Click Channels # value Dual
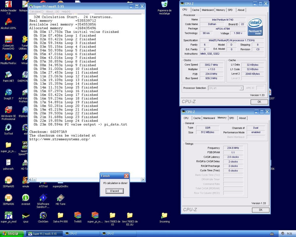Viewport: 296px width, 237px height. pyautogui.click(x=256, y=128)
